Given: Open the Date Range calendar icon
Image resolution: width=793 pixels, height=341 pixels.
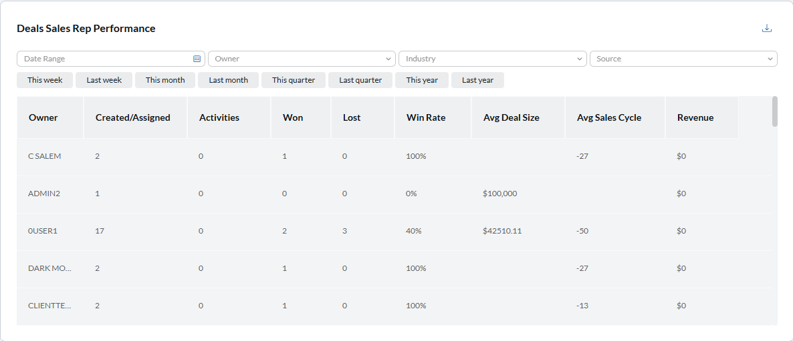Looking at the screenshot, I should 197,59.
